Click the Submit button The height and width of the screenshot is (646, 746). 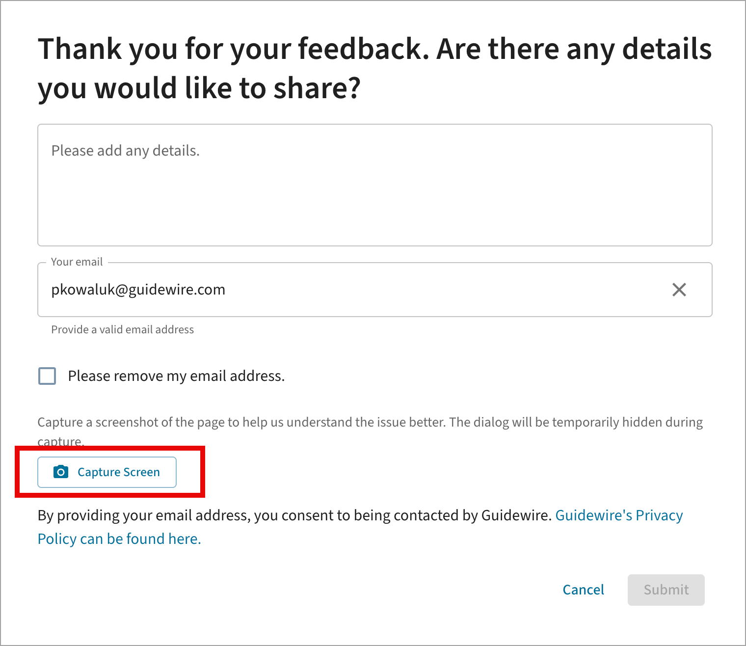point(666,590)
